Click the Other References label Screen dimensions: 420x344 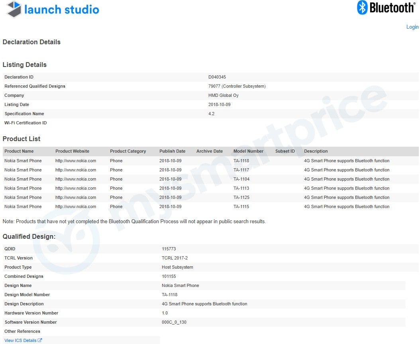(x=22, y=331)
